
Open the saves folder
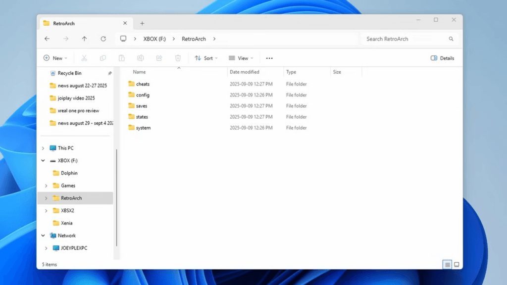141,105
